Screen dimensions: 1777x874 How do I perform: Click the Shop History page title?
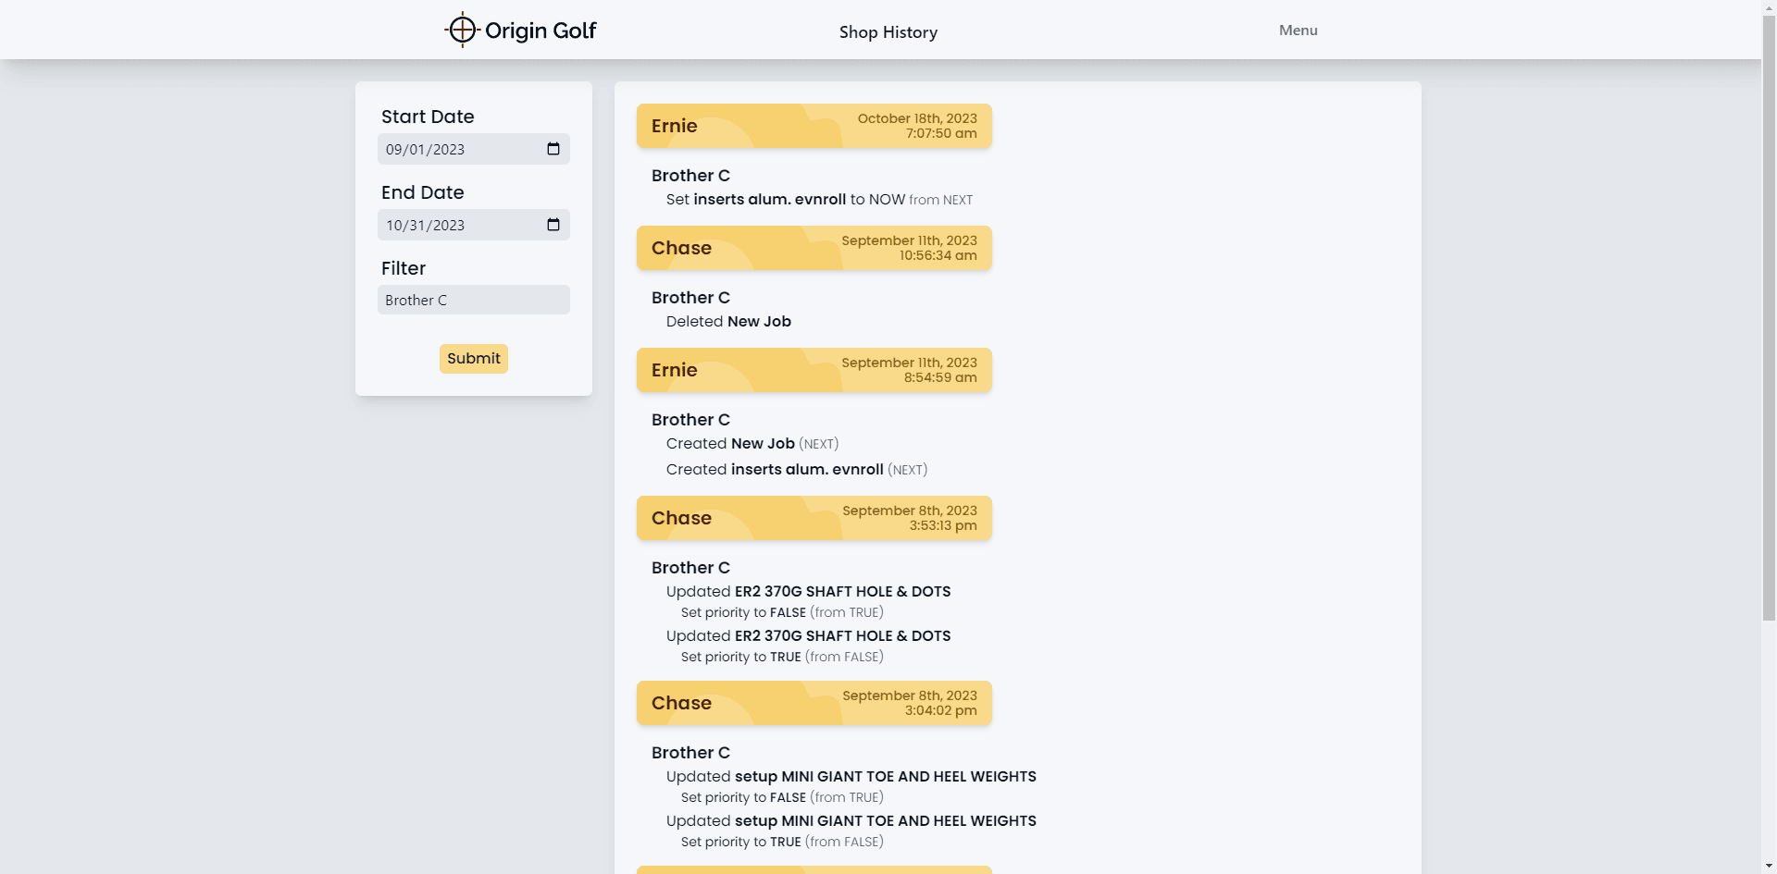[x=888, y=32]
